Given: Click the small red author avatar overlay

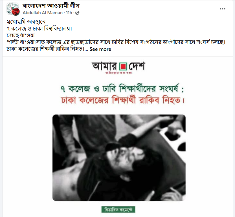Looking at the screenshot, I should [16, 12].
